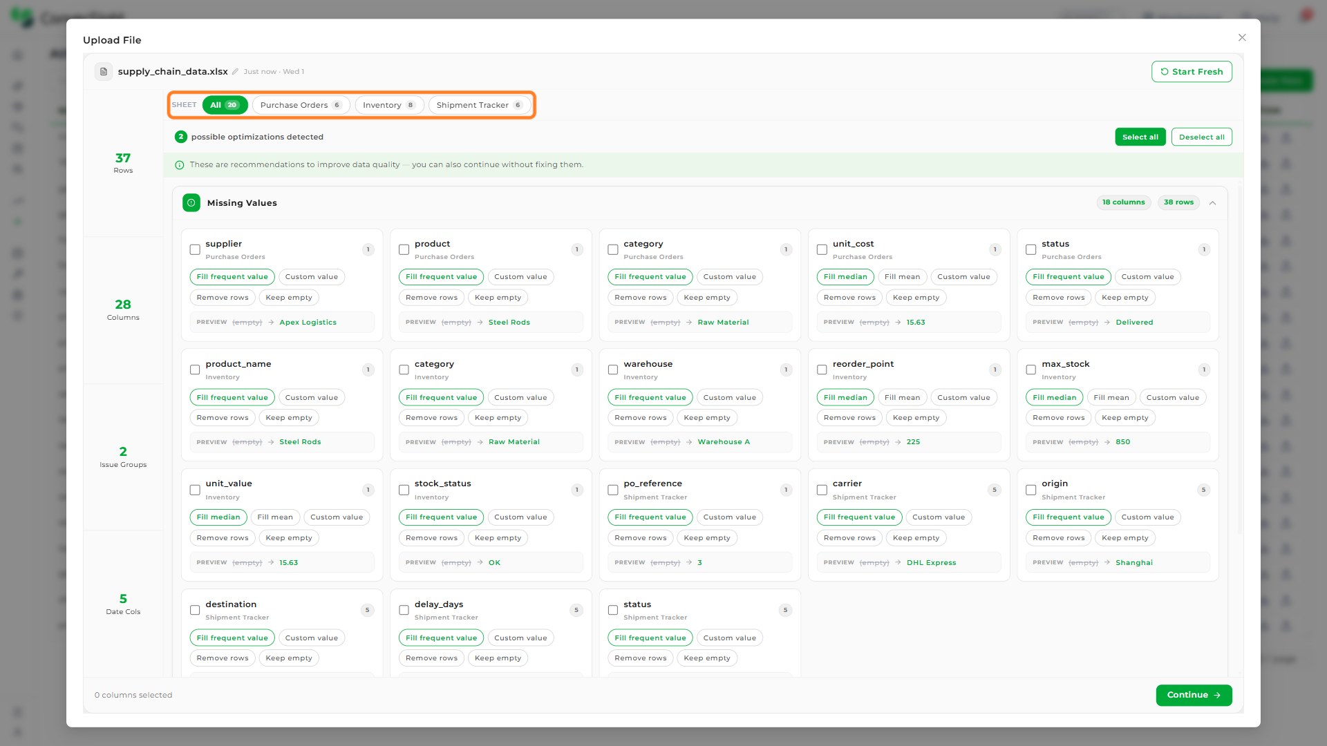Click Select all button
The height and width of the screenshot is (746, 1327).
pos(1140,137)
